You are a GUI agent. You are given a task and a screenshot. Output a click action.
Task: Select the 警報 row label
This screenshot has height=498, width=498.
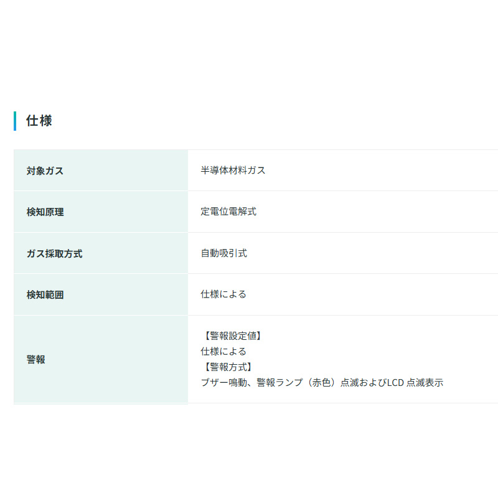[x=35, y=359]
